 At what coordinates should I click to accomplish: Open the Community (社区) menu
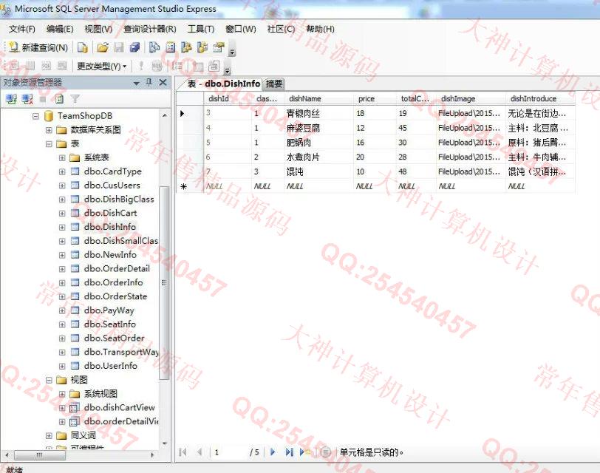coord(281,29)
